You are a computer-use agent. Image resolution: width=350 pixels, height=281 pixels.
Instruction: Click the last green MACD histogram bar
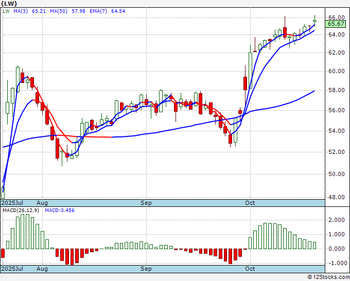[x=314, y=245]
